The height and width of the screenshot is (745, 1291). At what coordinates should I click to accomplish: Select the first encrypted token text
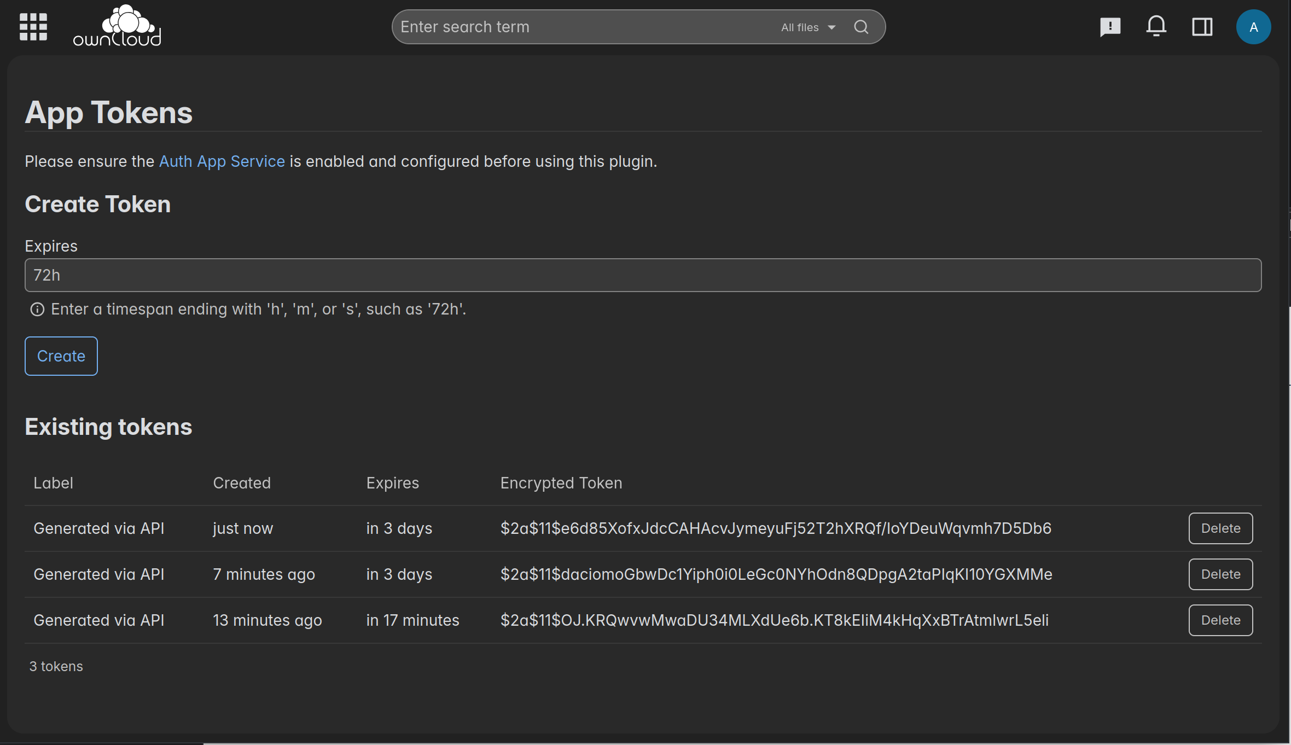tap(775, 528)
